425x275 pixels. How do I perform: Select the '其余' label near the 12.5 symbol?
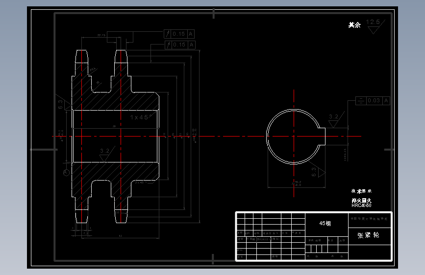[x=354, y=25]
